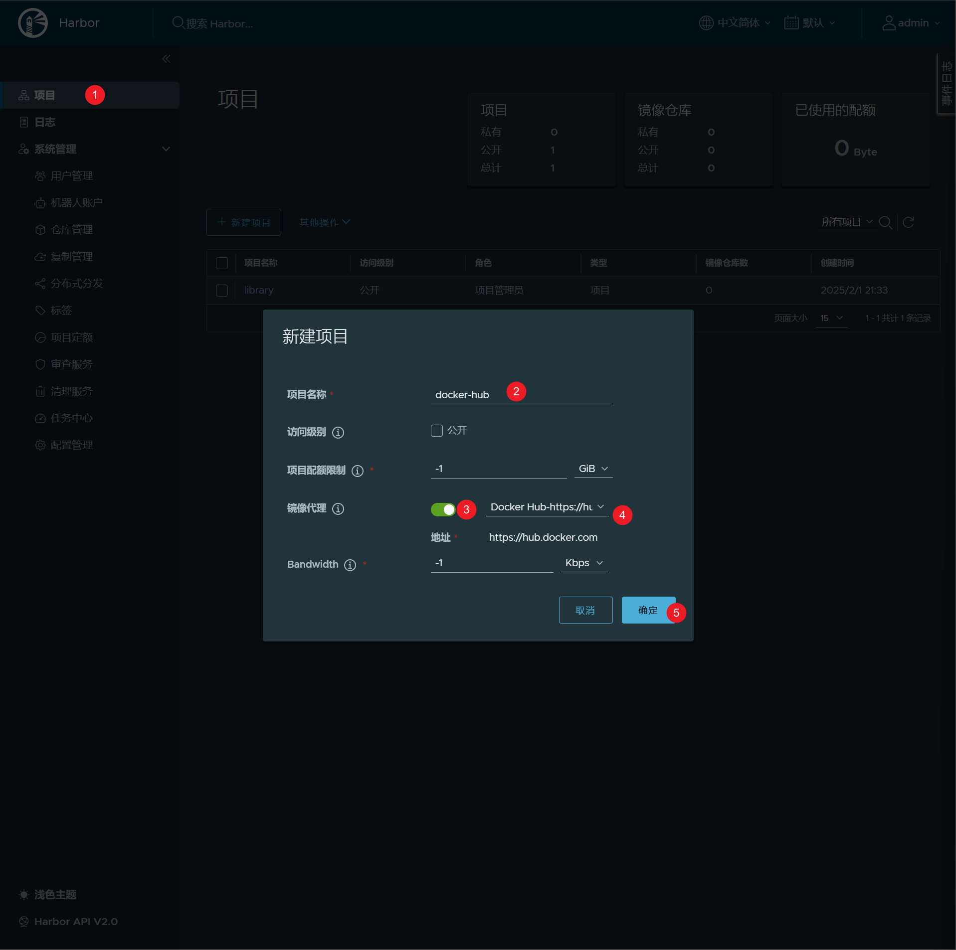Click the calendar date-format icon

pos(791,23)
